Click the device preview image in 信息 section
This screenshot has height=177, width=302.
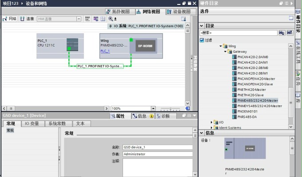(245, 148)
